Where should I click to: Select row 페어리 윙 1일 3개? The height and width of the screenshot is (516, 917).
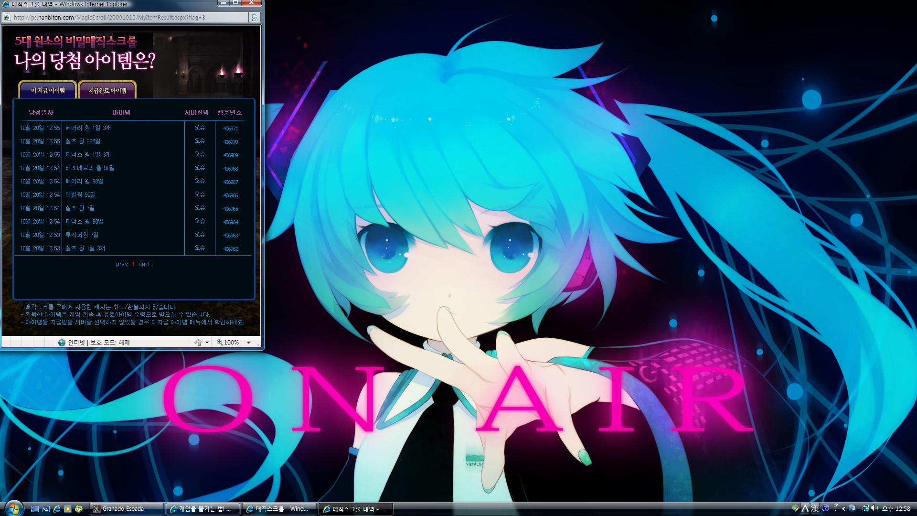[x=133, y=128]
